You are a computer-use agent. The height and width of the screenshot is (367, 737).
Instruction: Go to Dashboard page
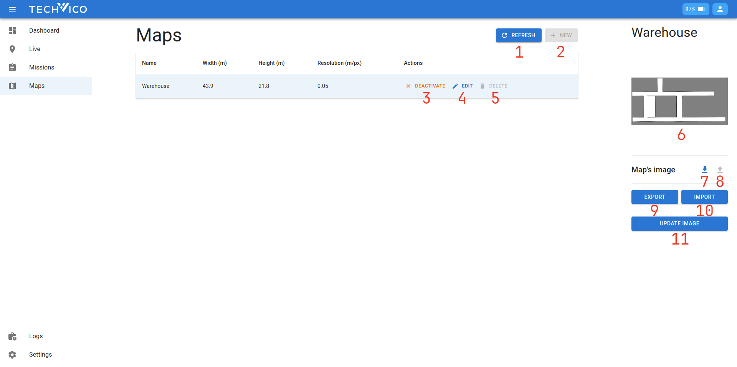46,31
